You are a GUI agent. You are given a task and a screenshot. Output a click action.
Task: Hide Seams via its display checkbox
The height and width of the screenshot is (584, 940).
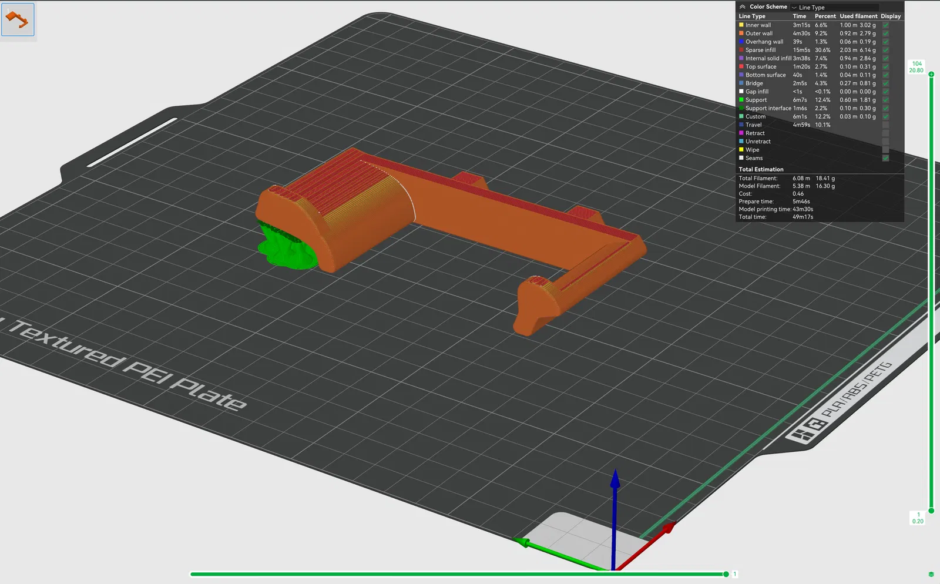[885, 158]
